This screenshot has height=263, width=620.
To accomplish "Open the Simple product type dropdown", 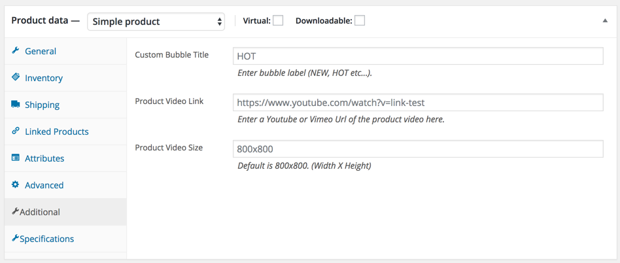I will click(156, 22).
